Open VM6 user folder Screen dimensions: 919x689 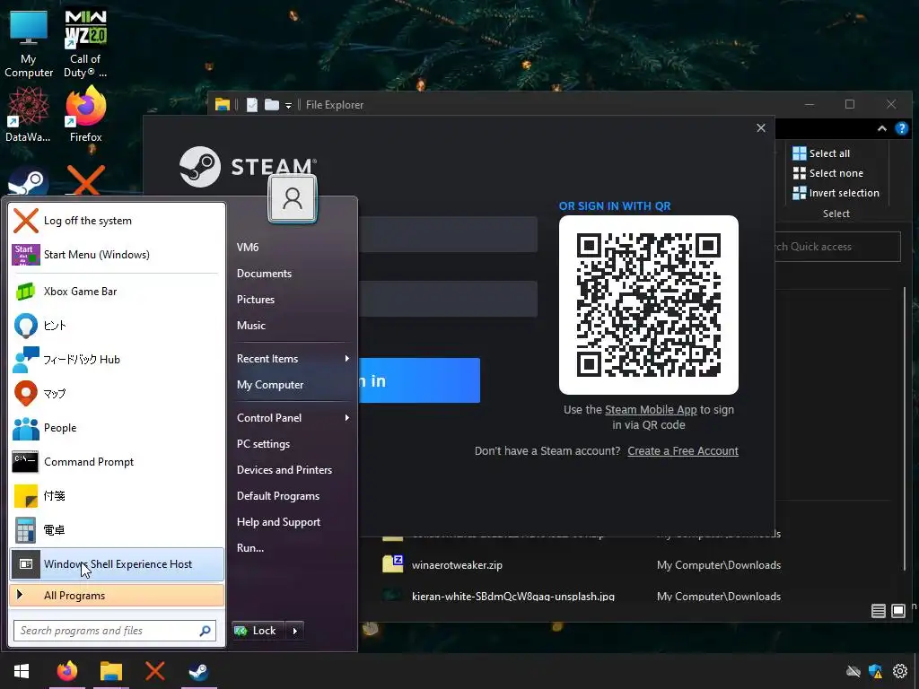(292, 248)
